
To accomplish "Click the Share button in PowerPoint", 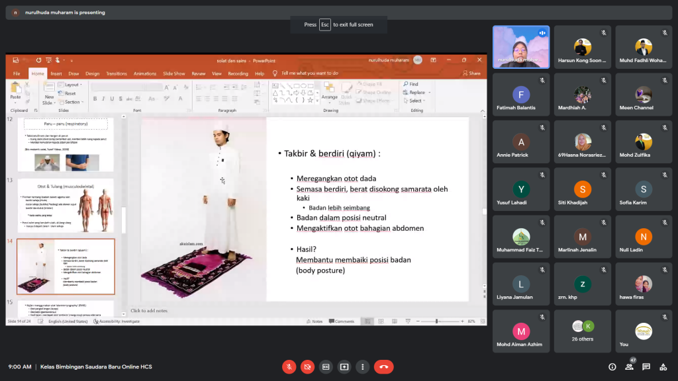I will (472, 73).
